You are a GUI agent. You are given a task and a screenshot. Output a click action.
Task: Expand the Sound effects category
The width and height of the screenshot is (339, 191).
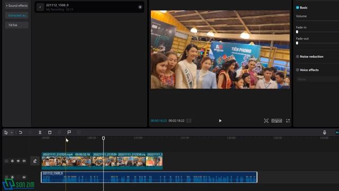coord(16,6)
